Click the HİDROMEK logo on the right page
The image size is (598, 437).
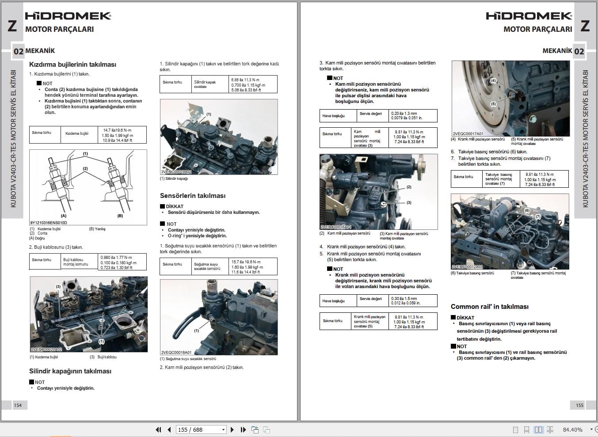point(529,16)
